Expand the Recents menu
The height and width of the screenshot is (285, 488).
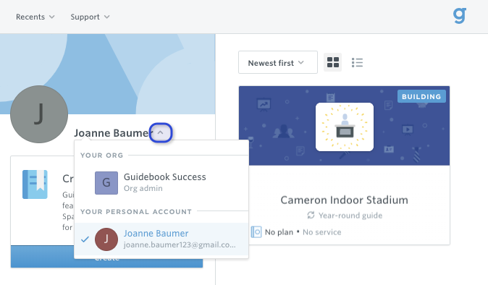[x=35, y=17]
